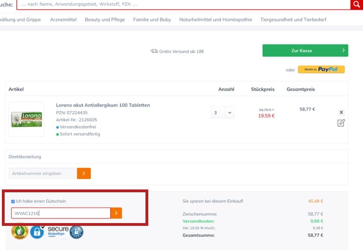Select the Gesamtsumme value 58,77 €
This screenshot has height=252, width=363.
(x=315, y=235)
